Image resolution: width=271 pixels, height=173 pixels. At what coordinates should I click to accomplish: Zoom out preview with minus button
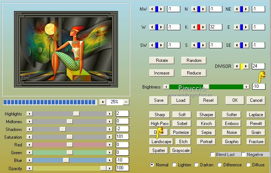point(126,102)
